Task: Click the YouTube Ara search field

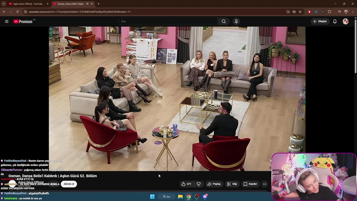Action: point(168,21)
